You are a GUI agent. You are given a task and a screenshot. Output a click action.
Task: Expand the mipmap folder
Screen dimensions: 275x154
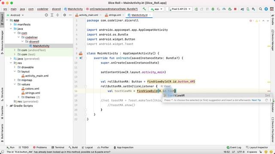pyautogui.click(x=15, y=80)
